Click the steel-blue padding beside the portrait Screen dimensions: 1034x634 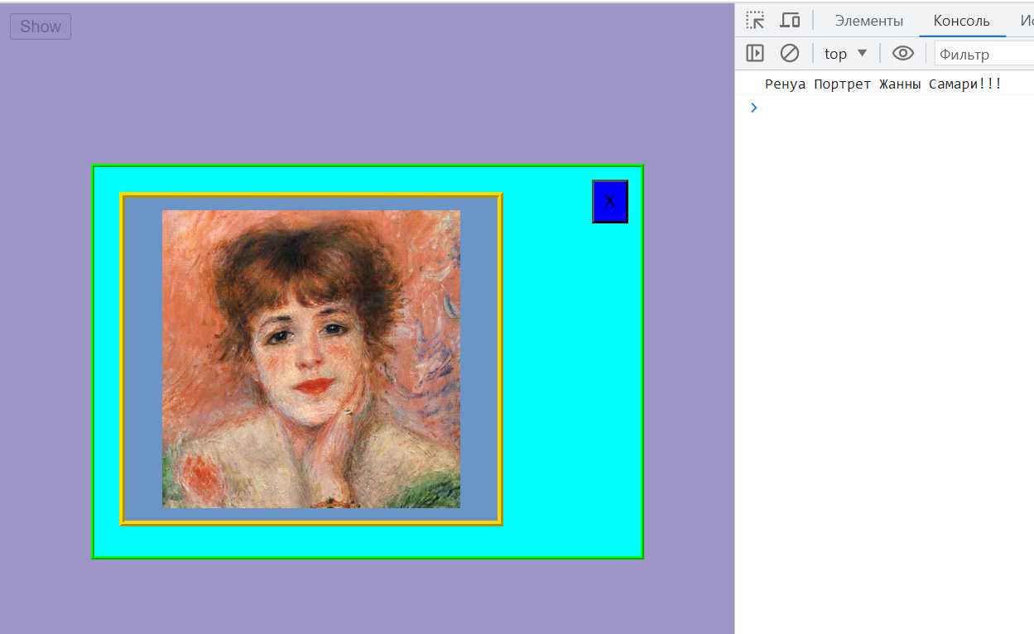pyautogui.click(x=143, y=358)
